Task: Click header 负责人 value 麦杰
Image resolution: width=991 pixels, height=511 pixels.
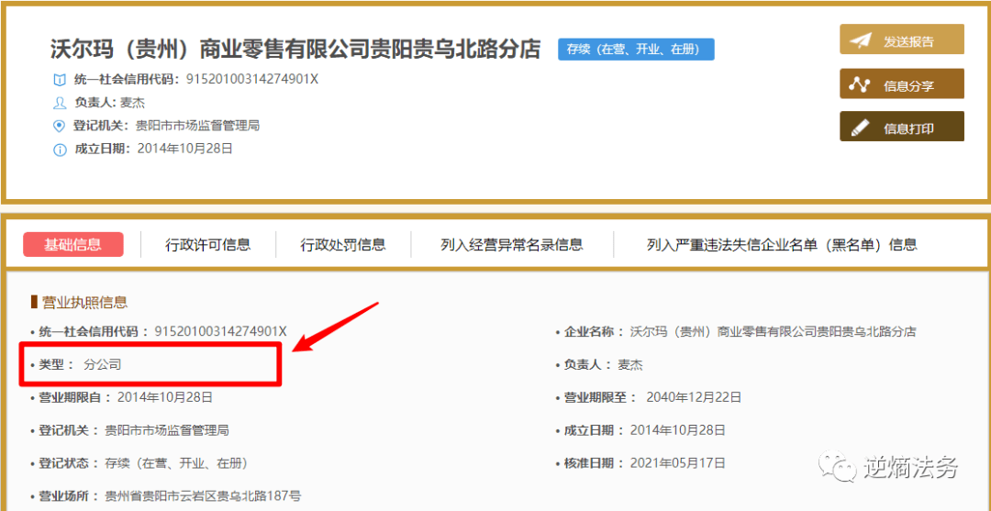Action: tap(133, 103)
